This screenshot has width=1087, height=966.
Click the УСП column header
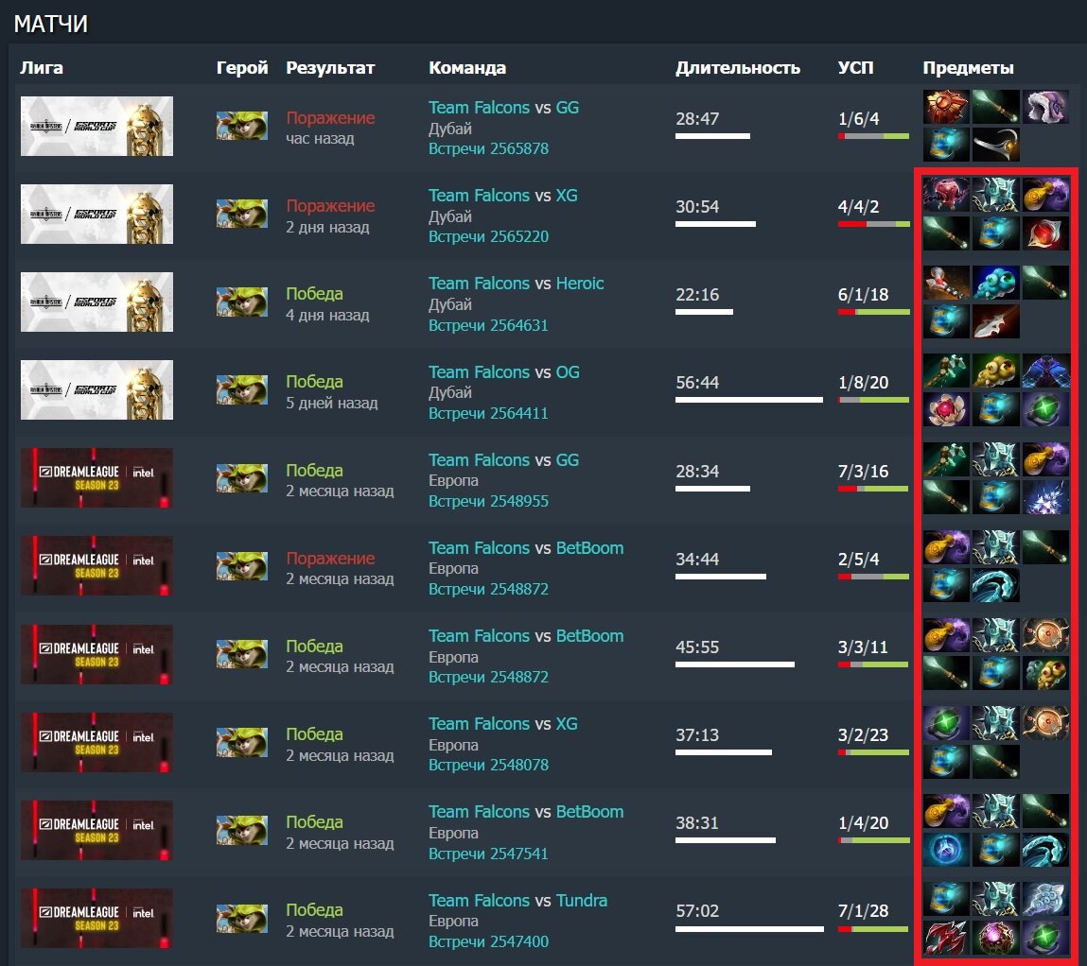point(855,68)
